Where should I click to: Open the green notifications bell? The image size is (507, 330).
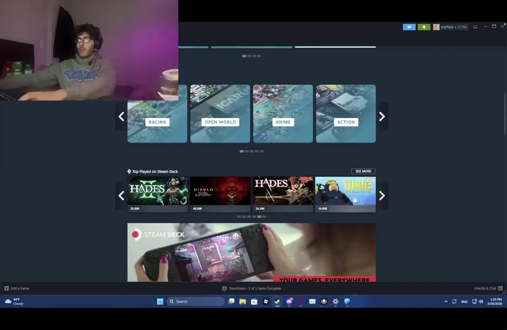tap(424, 27)
